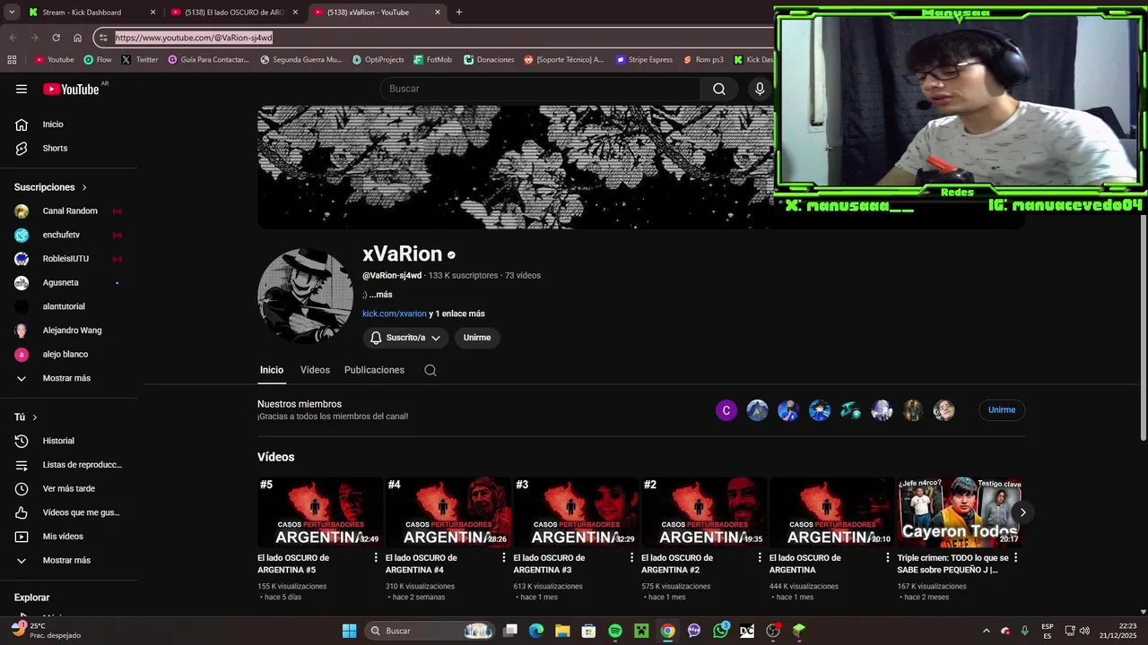Open a new browser tab
Screen dimensions: 1148x645
459,13
